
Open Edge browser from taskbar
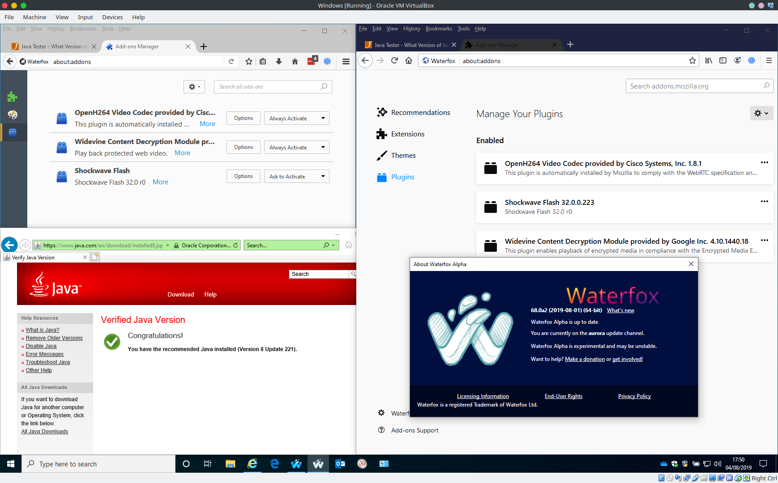point(274,464)
